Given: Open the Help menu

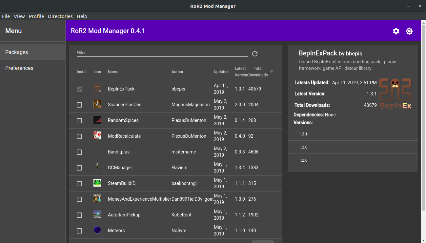Looking at the screenshot, I should click(x=82, y=16).
